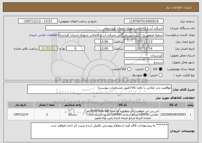Click the طبقه بندی موضوعی label
Screen dimensions: 202x143
(181, 69)
